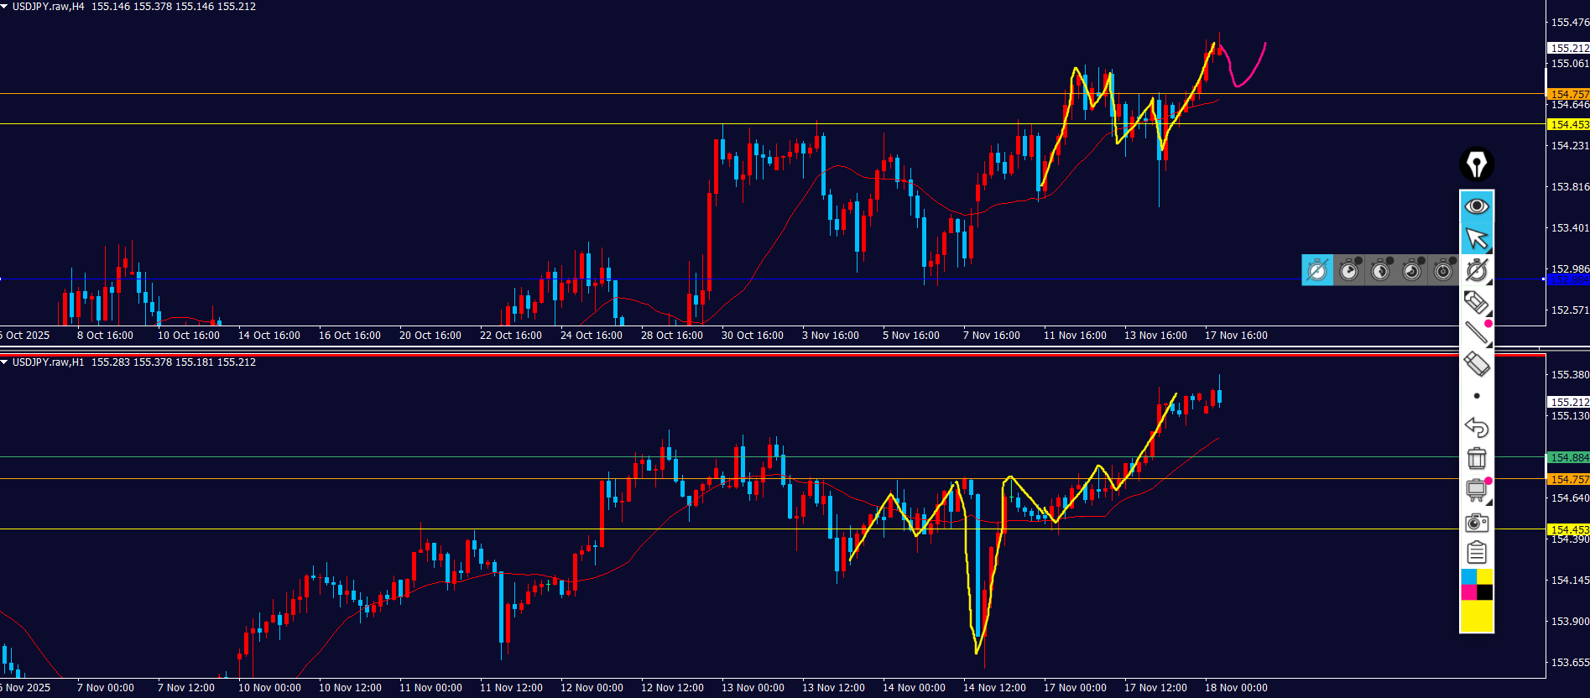Expand the USDJPY.raw,H1 chart dropdown triangle
This screenshot has height=698, width=1590.
click(x=5, y=362)
